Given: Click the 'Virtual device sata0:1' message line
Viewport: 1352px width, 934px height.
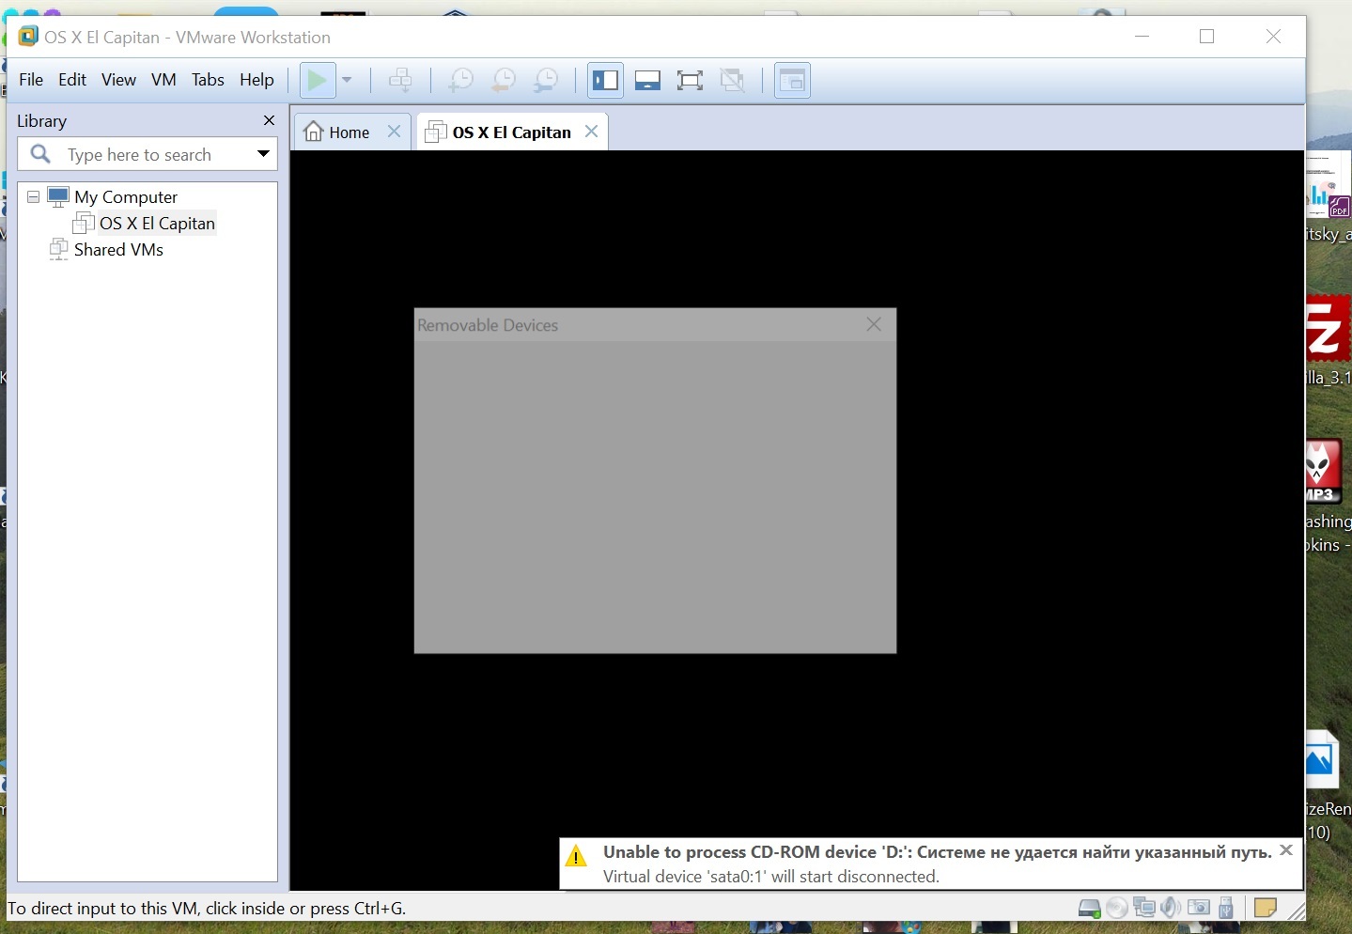Looking at the screenshot, I should [x=771, y=877].
